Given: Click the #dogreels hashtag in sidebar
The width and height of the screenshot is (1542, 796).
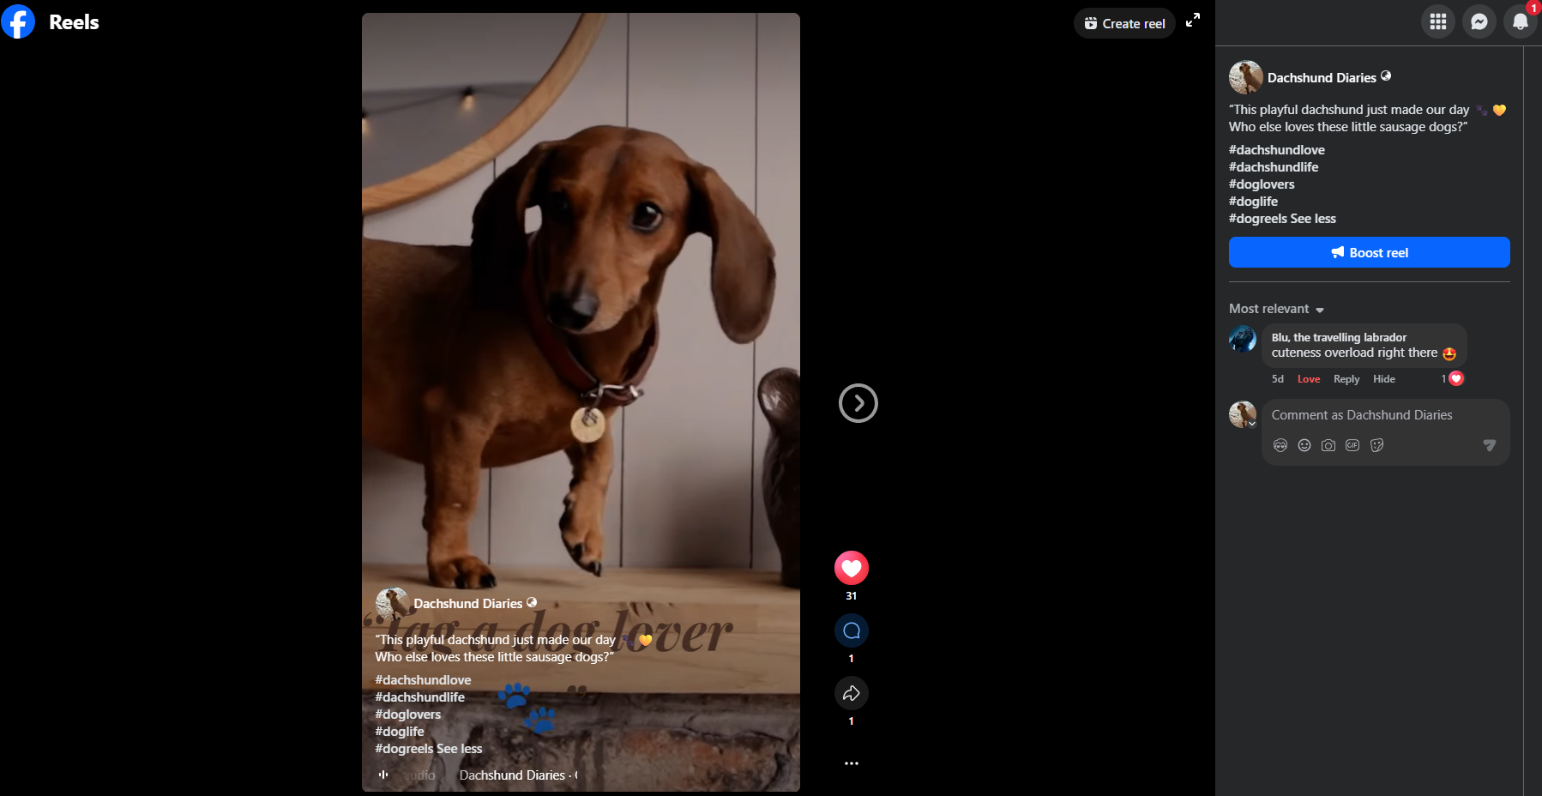Looking at the screenshot, I should pos(1258,219).
